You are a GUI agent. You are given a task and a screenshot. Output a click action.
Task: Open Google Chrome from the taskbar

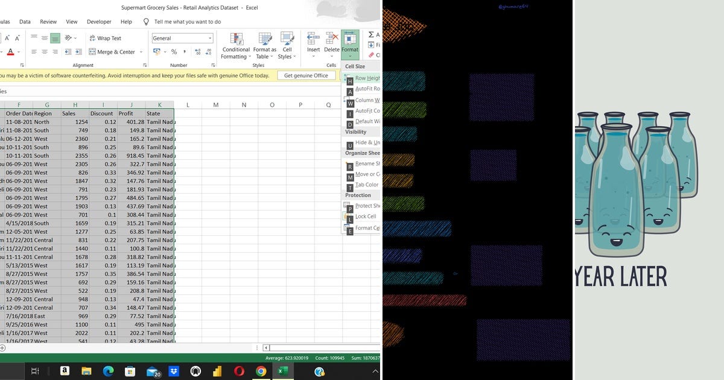click(261, 371)
